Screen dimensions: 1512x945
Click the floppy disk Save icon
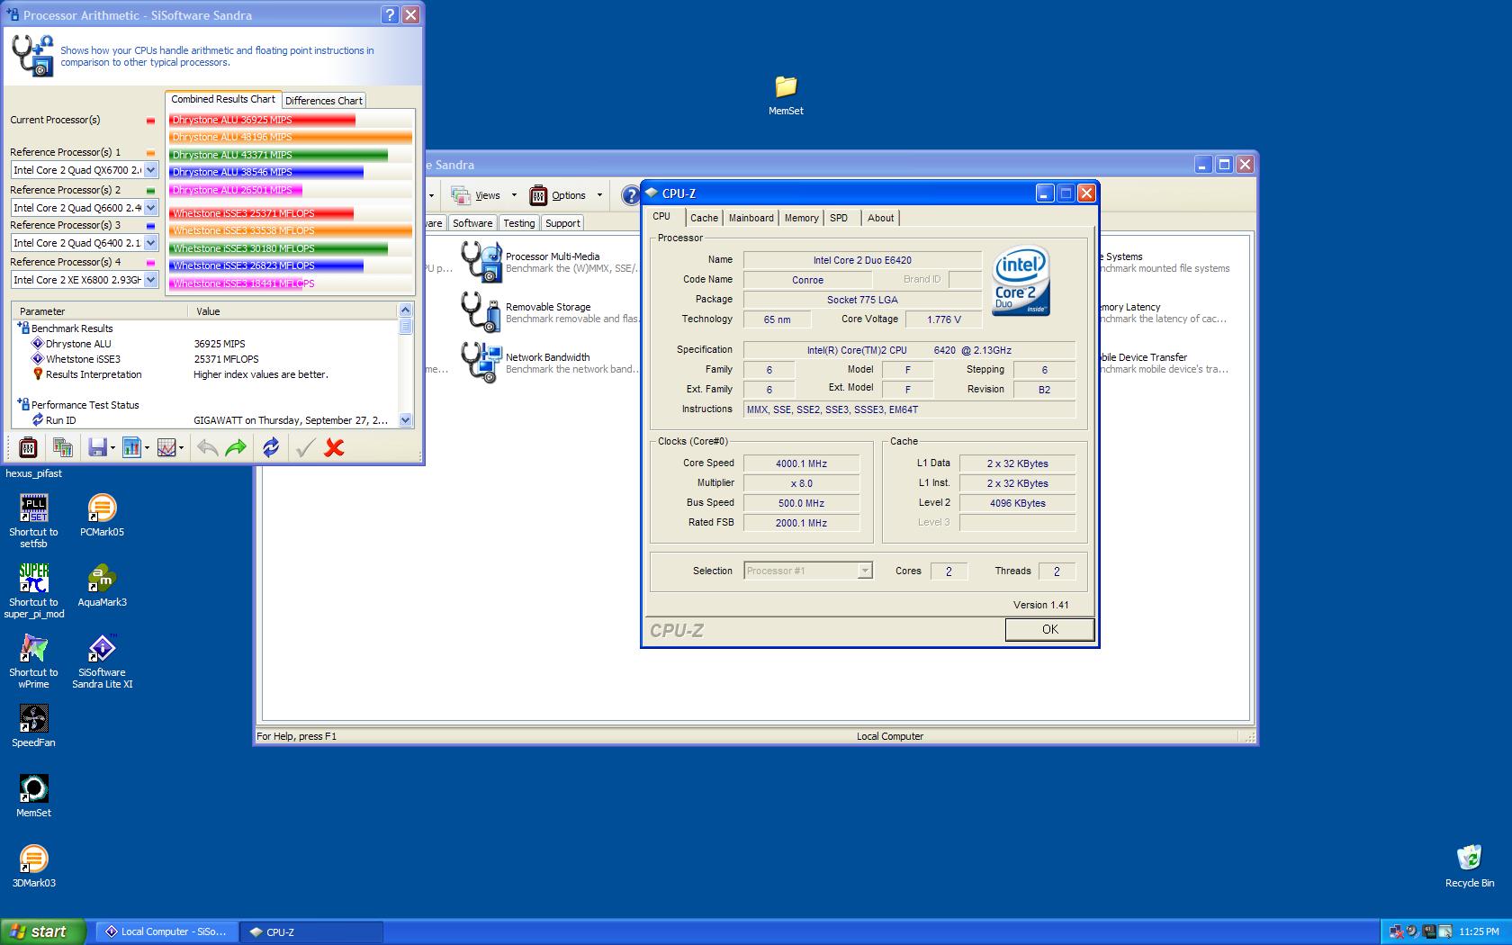[x=97, y=447]
